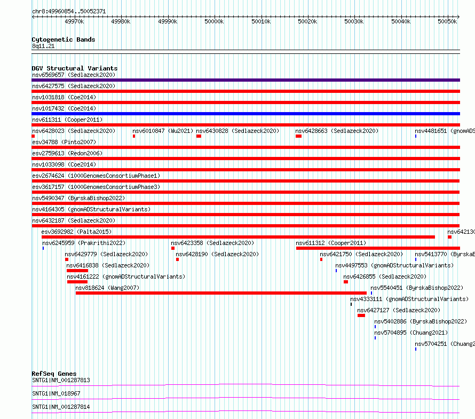The image size is (475, 419).
Task: Click the nsv6428190 (Sedlazeck2020) label
Action: (217, 254)
